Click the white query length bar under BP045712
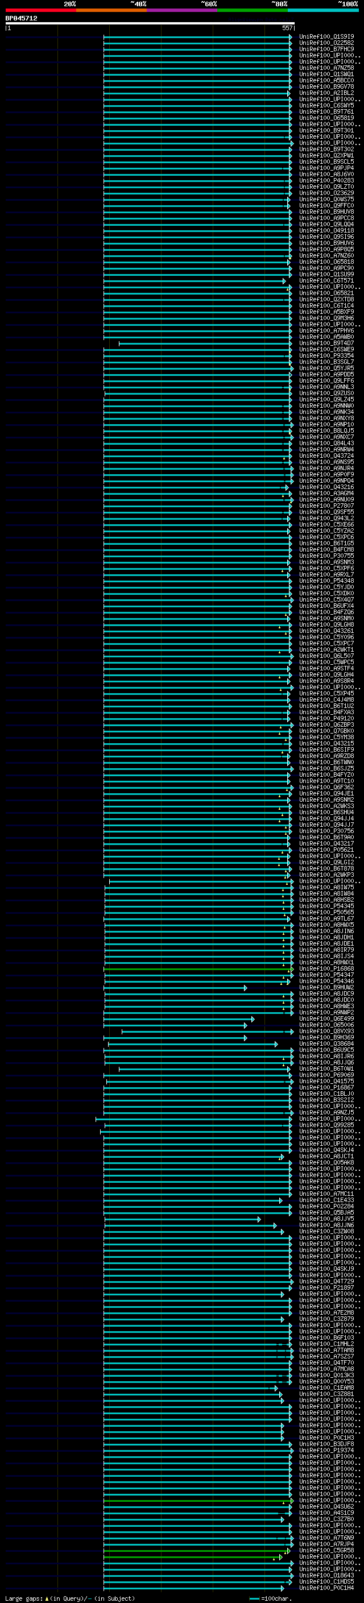The width and height of the screenshot is (364, 1603). (x=150, y=23)
